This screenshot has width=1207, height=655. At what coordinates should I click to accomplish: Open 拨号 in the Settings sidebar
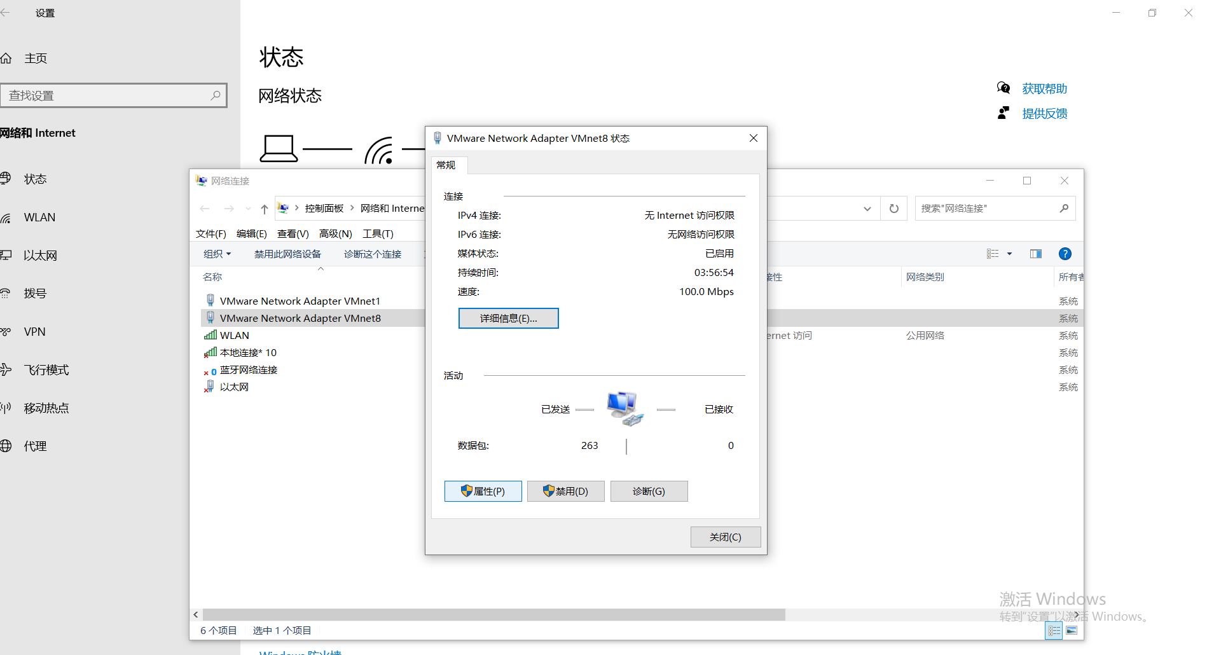[x=35, y=294]
